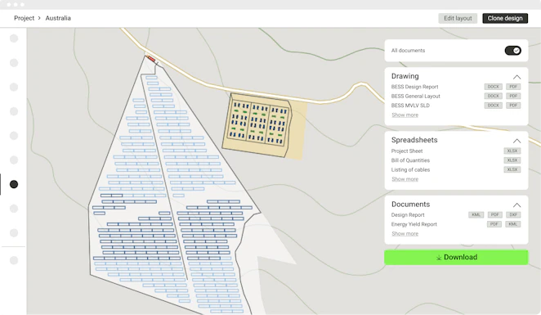This screenshot has height=315, width=541.
Task: Collapse the Spreadsheets section
Action: pyautogui.click(x=516, y=141)
